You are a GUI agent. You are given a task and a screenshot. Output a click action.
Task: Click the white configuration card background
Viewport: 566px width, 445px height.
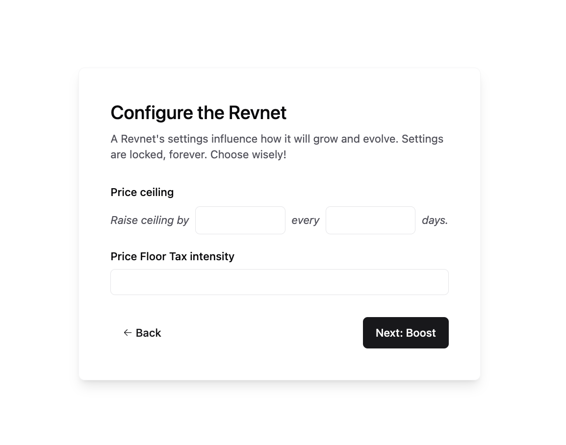(x=280, y=368)
